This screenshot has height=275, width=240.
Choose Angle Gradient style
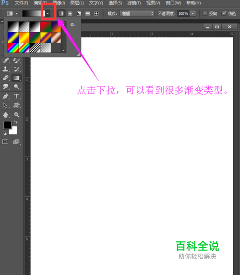click(79, 13)
